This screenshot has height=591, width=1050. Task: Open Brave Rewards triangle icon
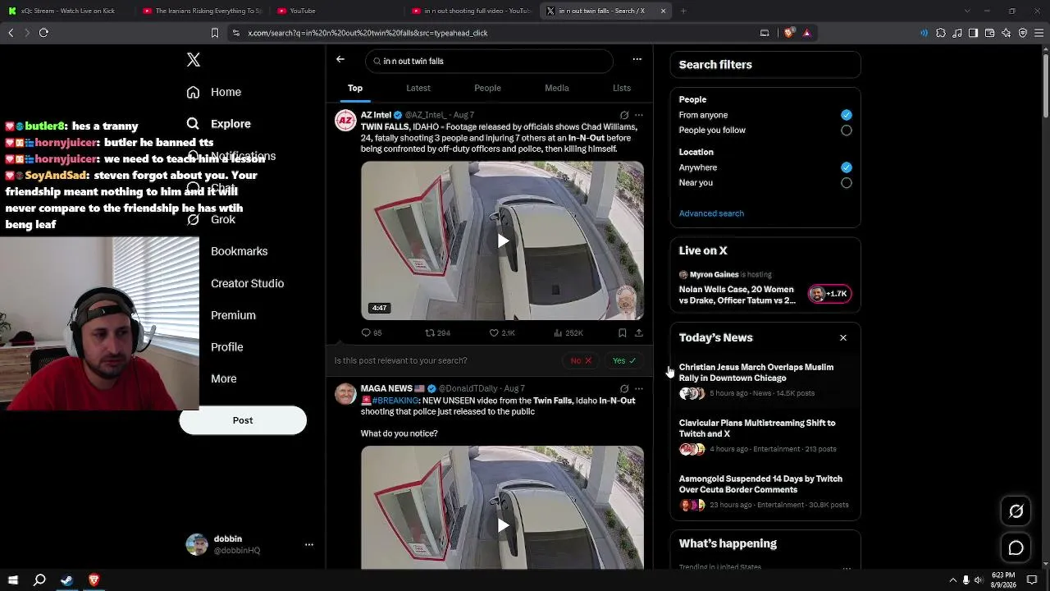point(807,33)
